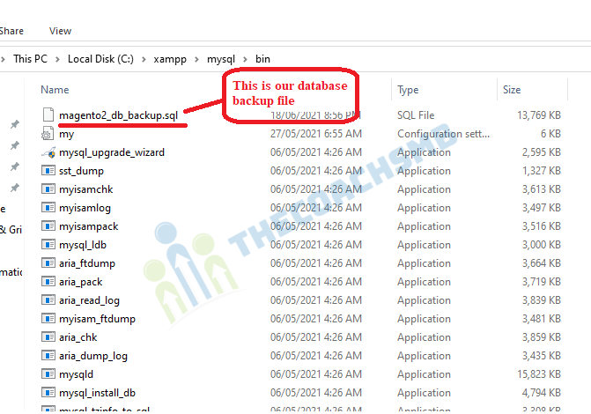Select myisamchk file name
Screen dimensions: 591x414
(x=86, y=189)
